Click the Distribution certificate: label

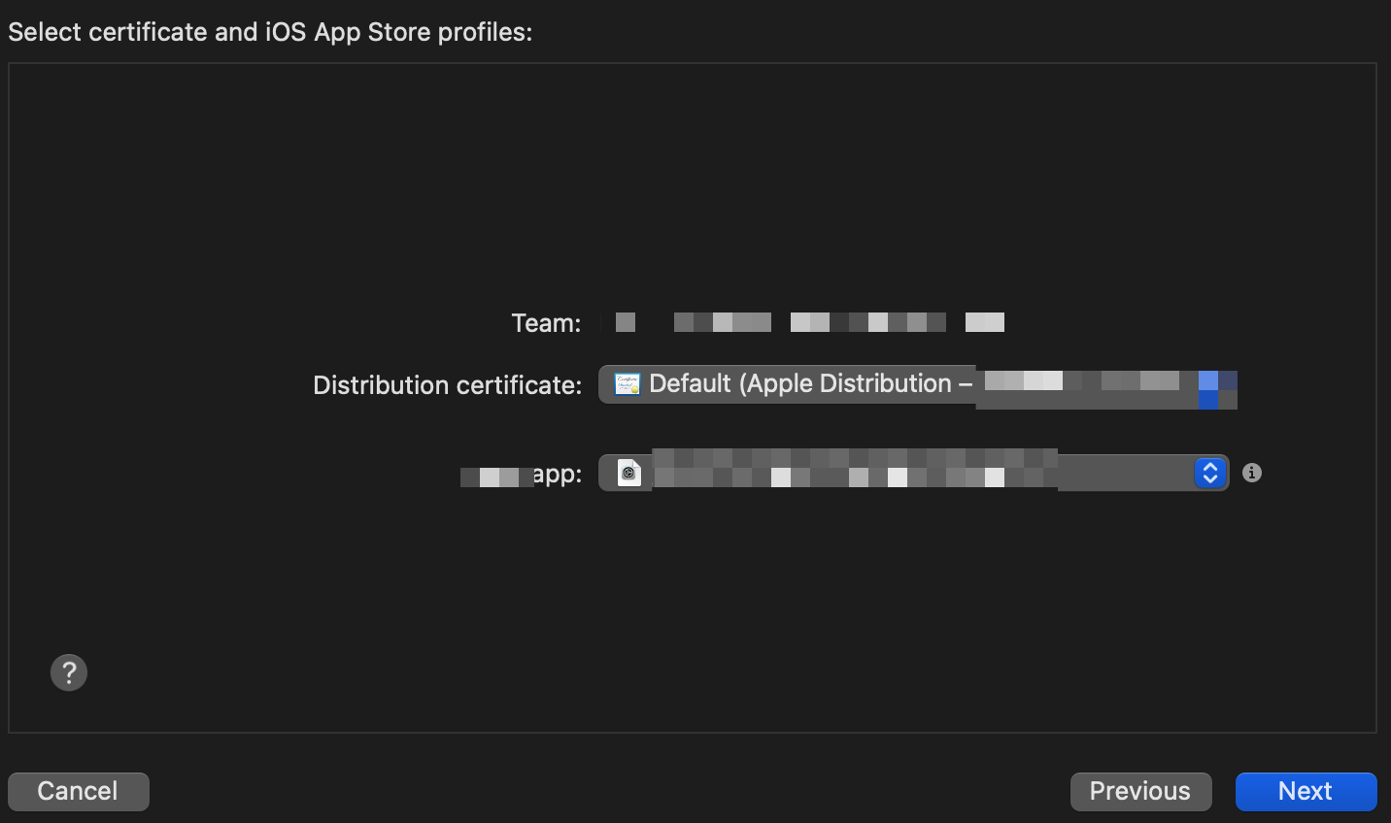point(447,385)
